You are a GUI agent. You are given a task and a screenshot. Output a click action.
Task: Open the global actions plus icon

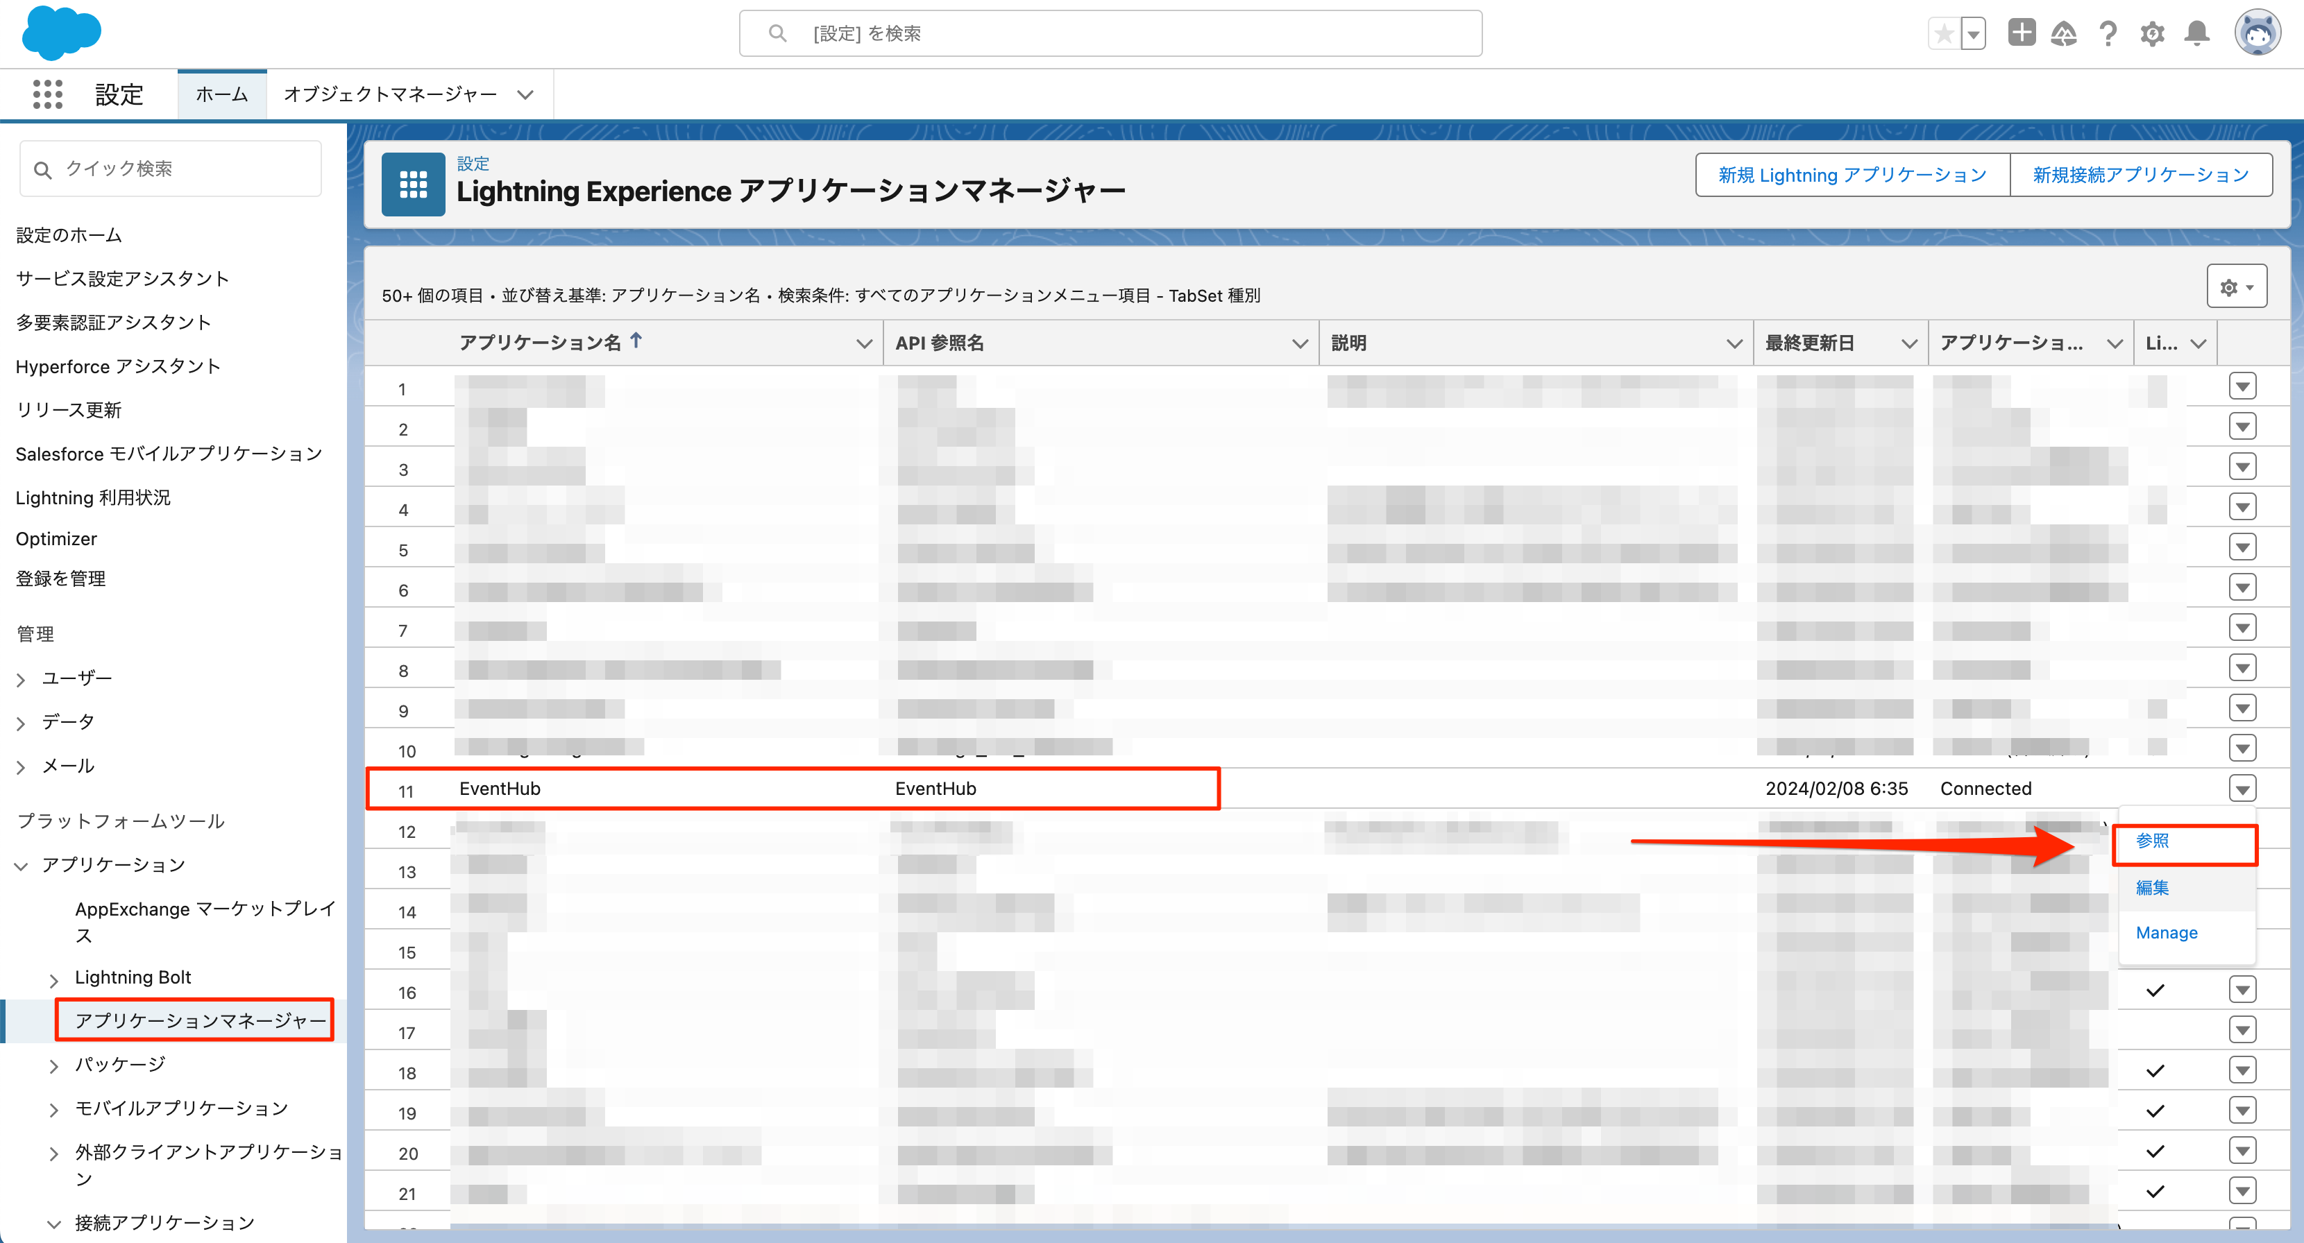point(2022,33)
